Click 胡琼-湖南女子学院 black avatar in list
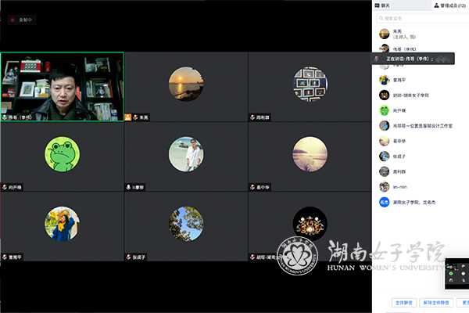The height and width of the screenshot is (313, 469). point(384,95)
